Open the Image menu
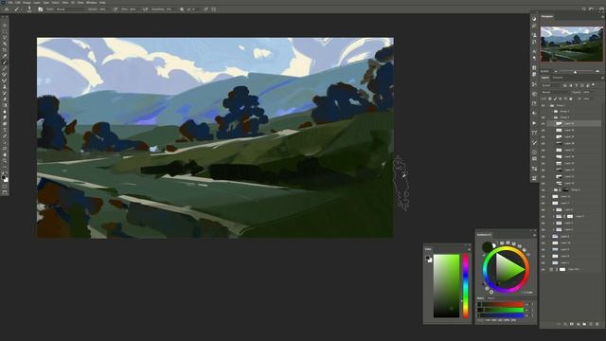Viewport: 606px width, 341px height. click(x=27, y=2)
